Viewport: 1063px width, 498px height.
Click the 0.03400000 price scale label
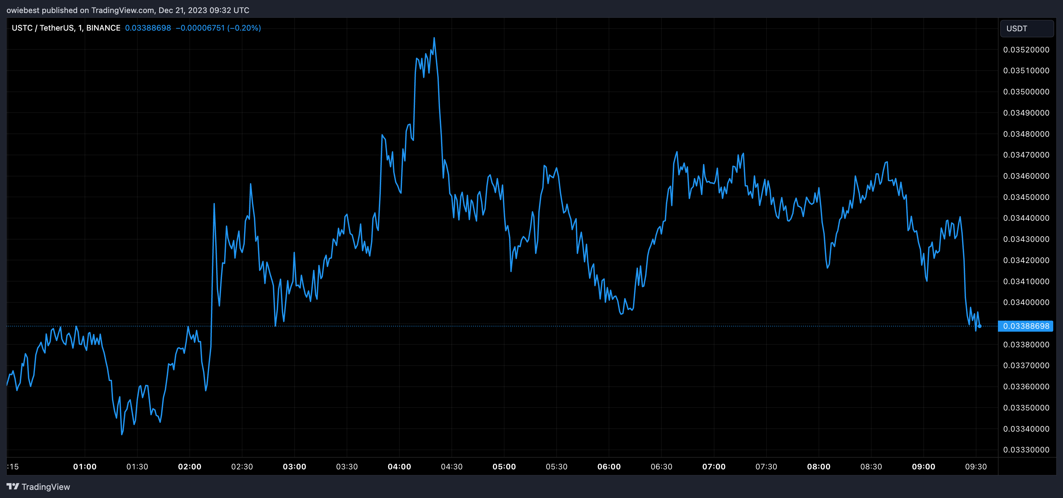tap(1026, 302)
